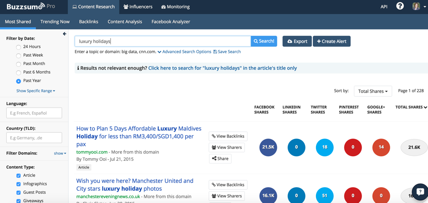The width and height of the screenshot is (428, 203).
Task: Select the Past Year date filter
Action: (19, 81)
